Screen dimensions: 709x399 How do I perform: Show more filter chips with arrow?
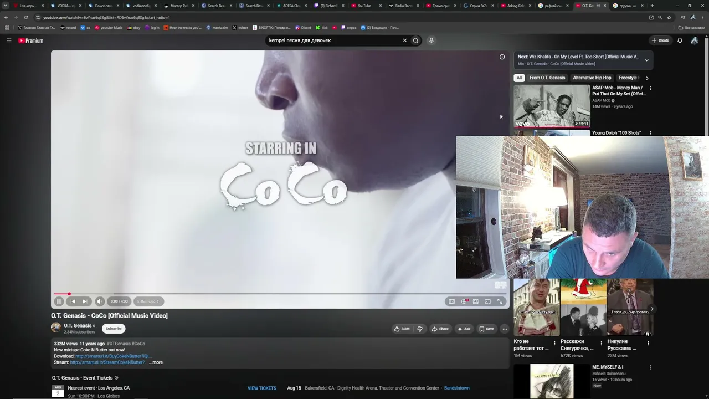pos(647,78)
